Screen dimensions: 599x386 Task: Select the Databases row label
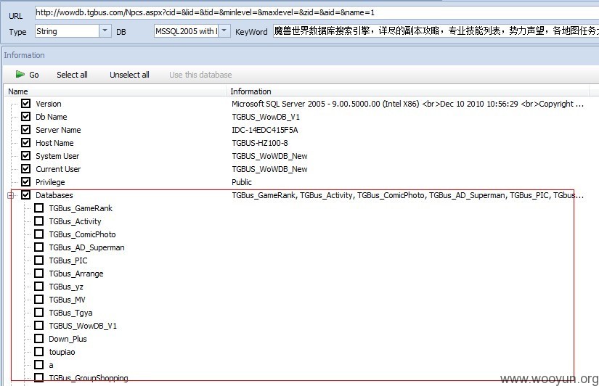coord(54,195)
